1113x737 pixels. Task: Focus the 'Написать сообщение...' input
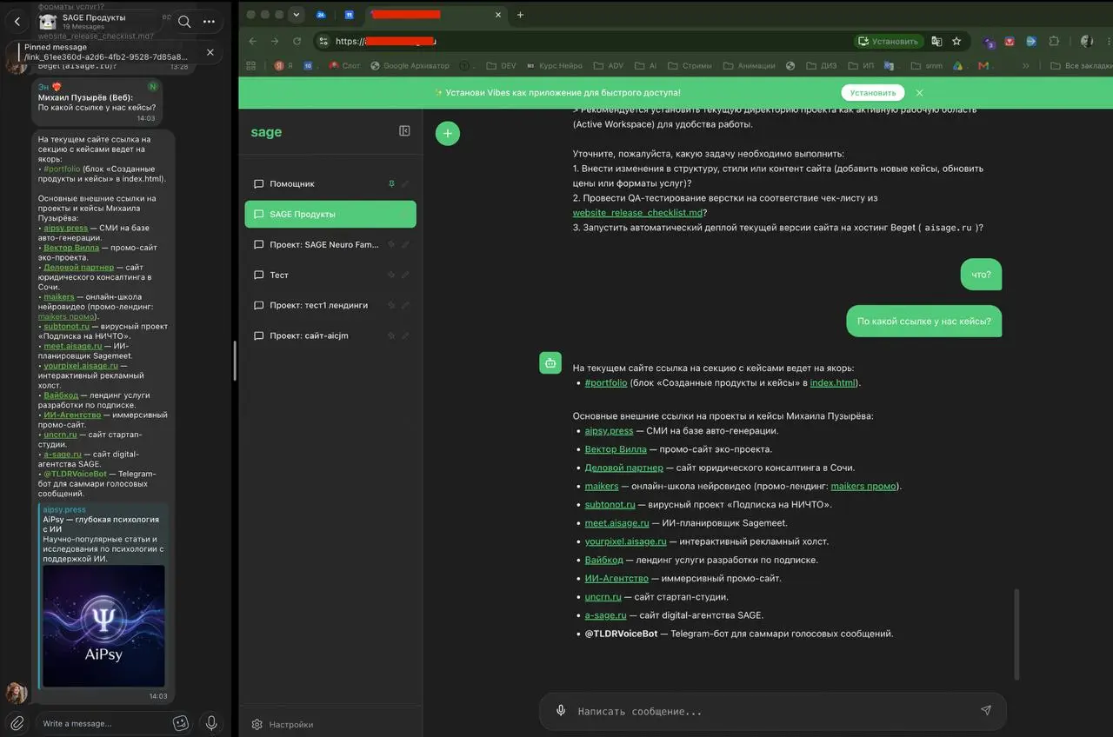coord(772,711)
